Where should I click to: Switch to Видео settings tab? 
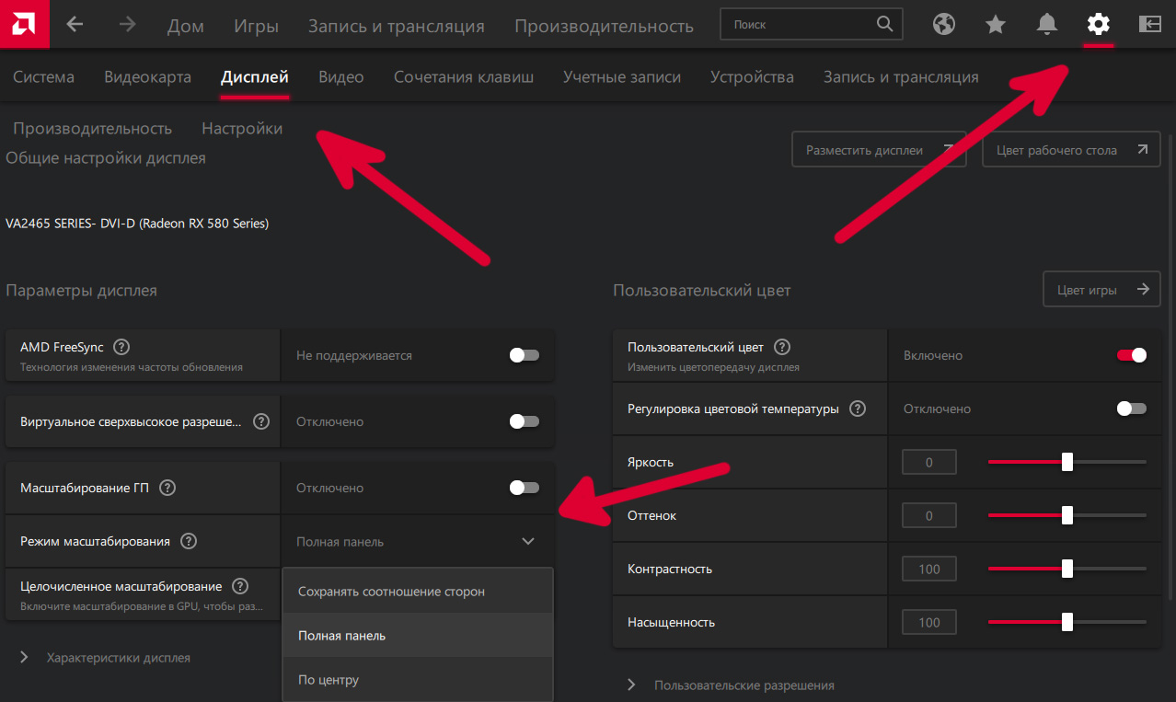[341, 77]
